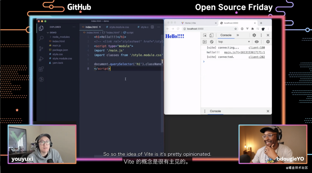The image size is (312, 173).
Task: Bookmark this page with star icon
Action: (x=236, y=29)
